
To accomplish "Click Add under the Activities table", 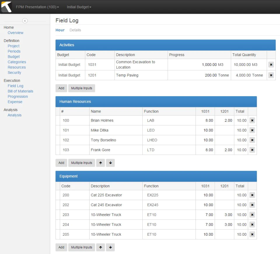I will (x=61, y=88).
